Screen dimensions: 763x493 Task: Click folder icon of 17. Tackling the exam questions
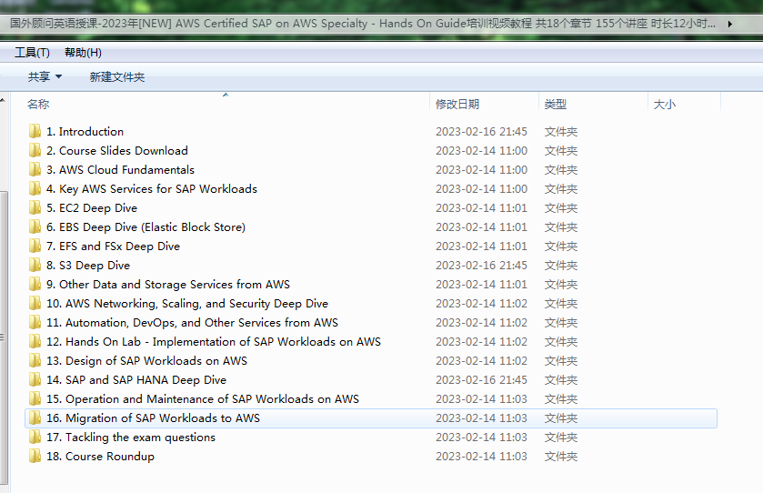(x=35, y=437)
